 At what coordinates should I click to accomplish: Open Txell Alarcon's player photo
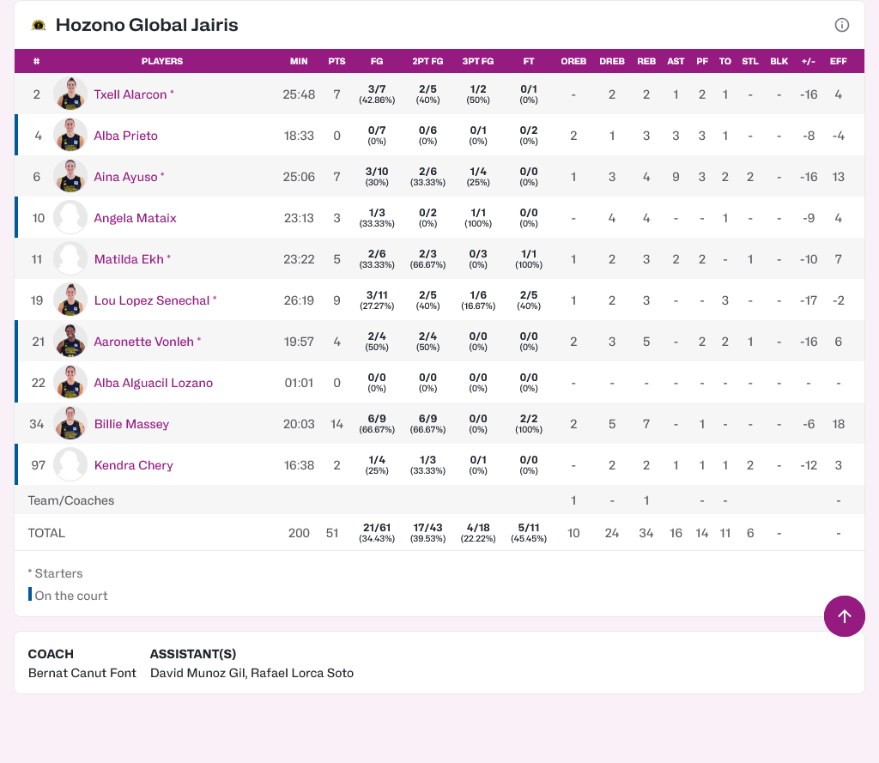tap(70, 94)
